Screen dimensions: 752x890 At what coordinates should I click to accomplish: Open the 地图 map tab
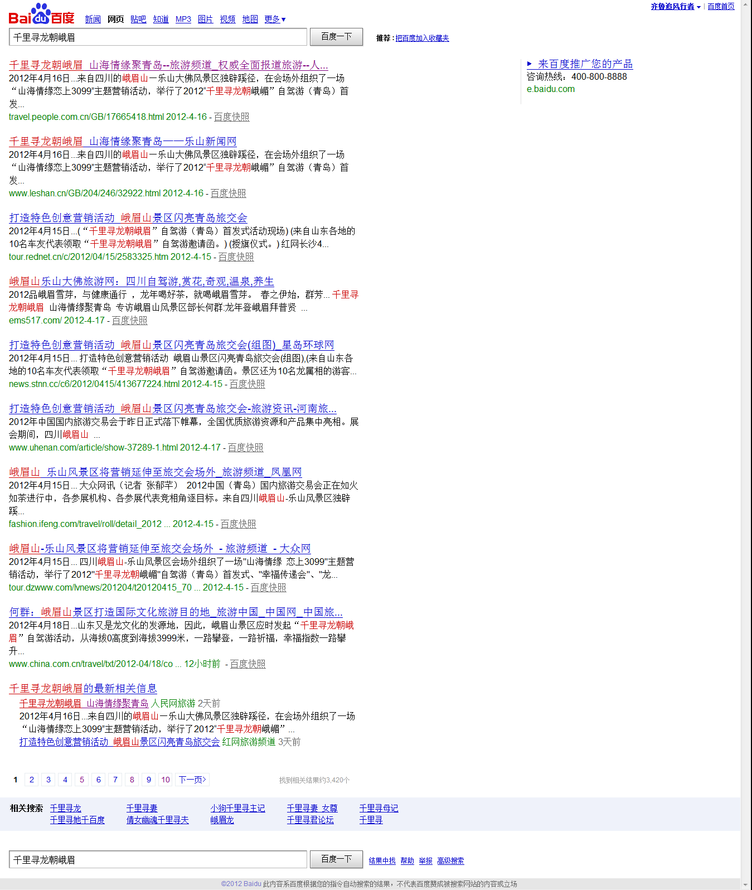coord(250,20)
